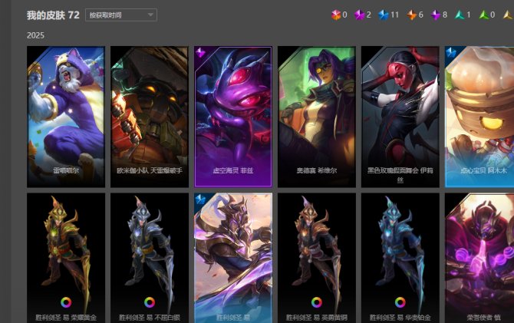Select the 奥德赛 希维尔 skin card

[x=317, y=117]
